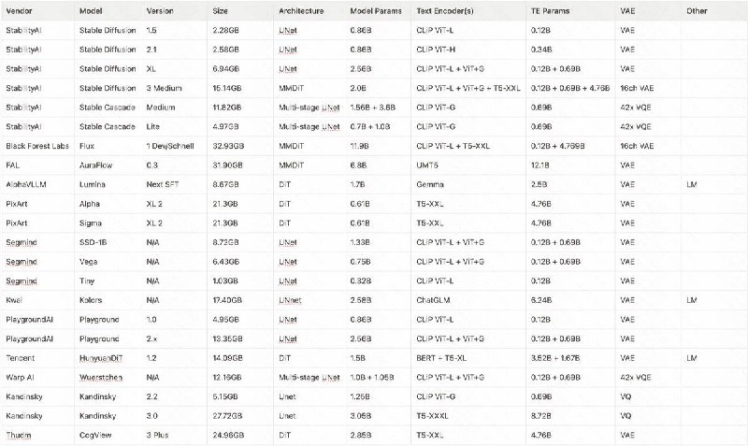Select the ChatGLM text encoder cell
Screen dimensions: 748x446
click(433, 300)
